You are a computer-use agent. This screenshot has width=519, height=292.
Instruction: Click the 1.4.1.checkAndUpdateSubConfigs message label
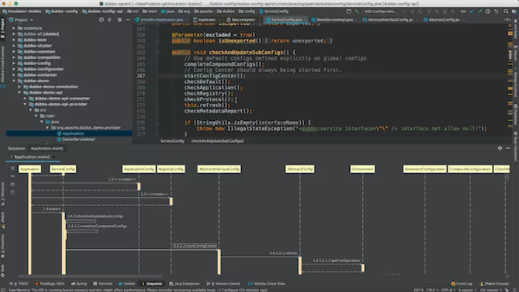coord(96,217)
